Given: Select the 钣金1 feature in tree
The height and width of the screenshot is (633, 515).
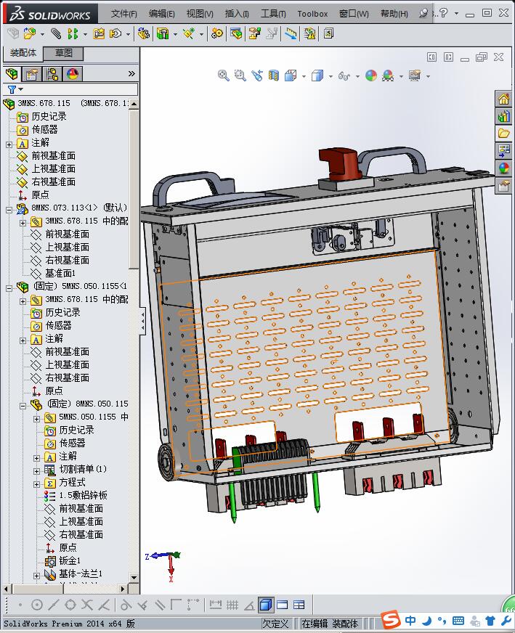Looking at the screenshot, I should pos(70,560).
